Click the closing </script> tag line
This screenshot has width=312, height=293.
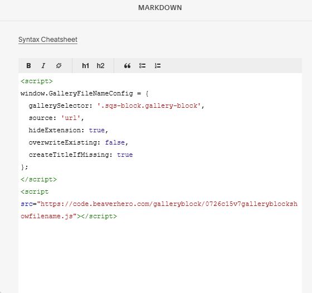click(38, 179)
